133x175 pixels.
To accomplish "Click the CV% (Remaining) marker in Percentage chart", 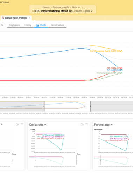I will (x=128, y=139).
